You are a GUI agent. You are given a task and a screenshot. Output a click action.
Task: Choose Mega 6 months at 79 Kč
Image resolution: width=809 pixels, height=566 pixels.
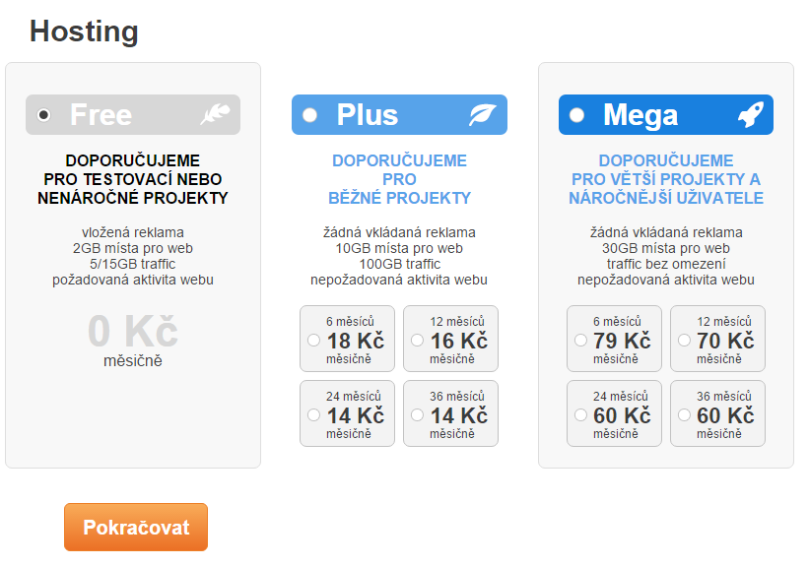pyautogui.click(x=581, y=341)
